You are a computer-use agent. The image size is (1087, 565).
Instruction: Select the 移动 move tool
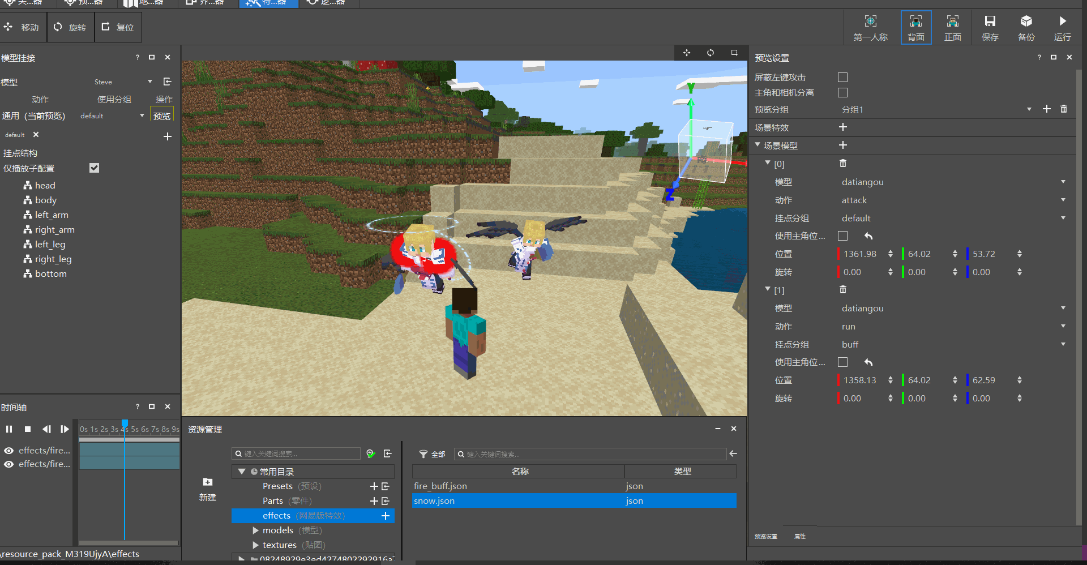click(22, 27)
